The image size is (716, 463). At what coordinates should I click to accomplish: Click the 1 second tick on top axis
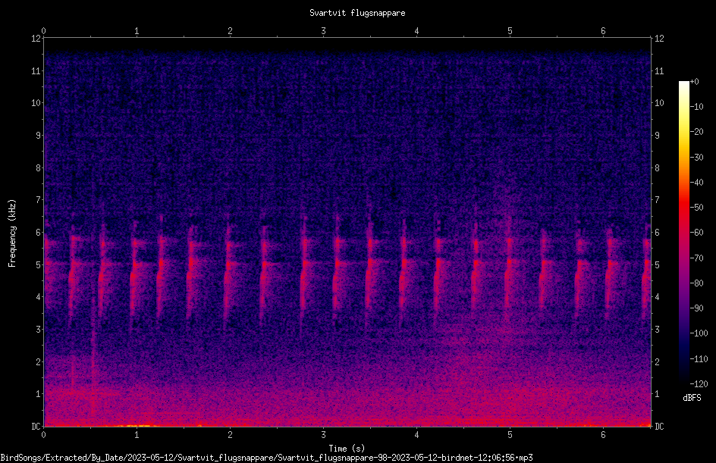point(137,31)
